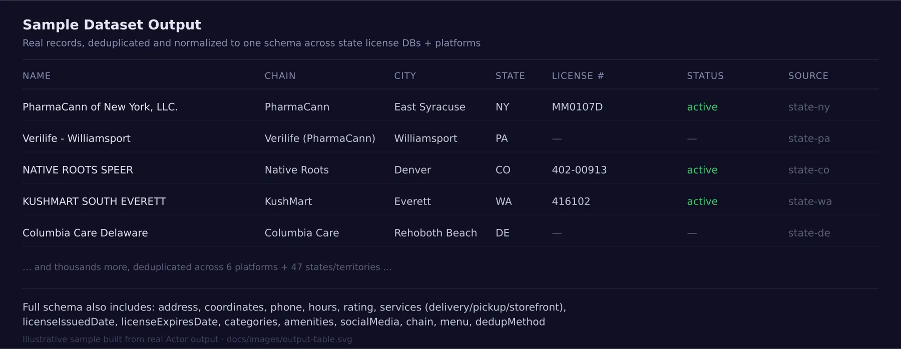Click the LICENSE # column header
Screen dimensions: 901x349
(x=578, y=76)
